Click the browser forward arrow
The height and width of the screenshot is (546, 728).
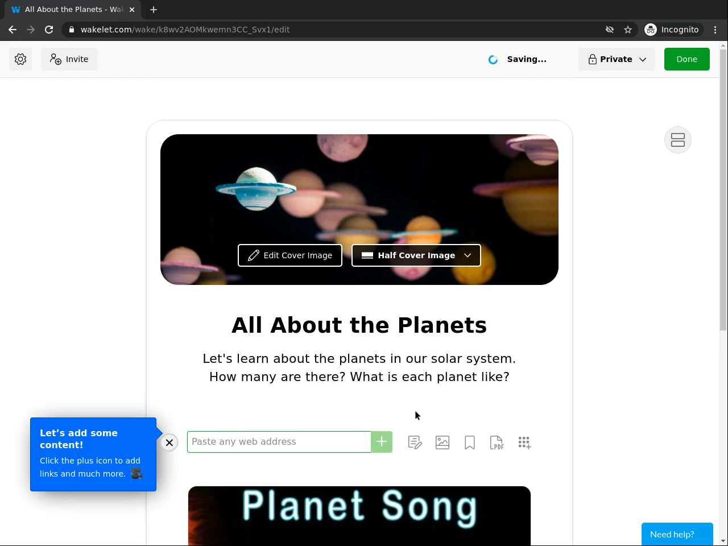(31, 30)
